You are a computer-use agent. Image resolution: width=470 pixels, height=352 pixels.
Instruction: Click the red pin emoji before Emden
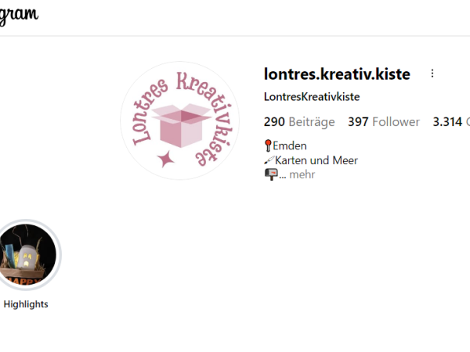[268, 145]
